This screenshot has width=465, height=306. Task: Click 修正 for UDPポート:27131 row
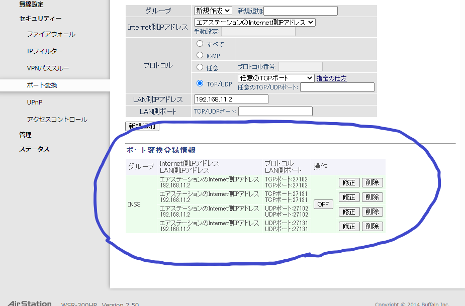coord(349,226)
